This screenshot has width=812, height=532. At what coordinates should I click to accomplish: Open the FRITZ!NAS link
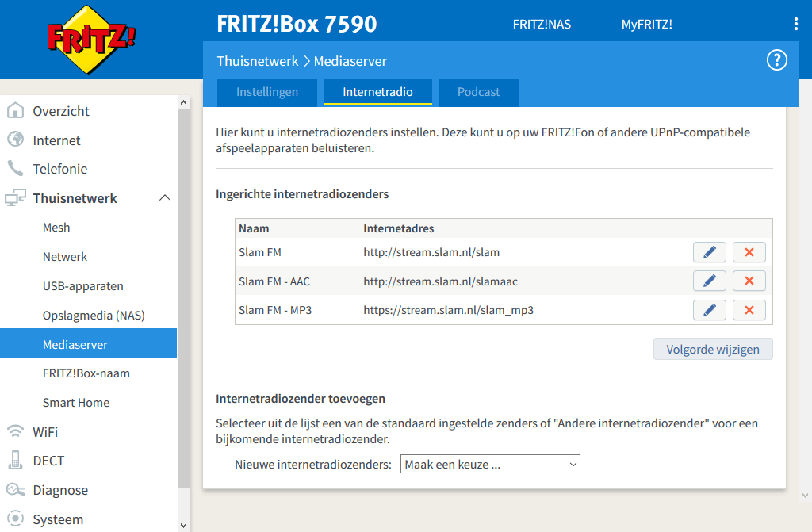point(542,24)
